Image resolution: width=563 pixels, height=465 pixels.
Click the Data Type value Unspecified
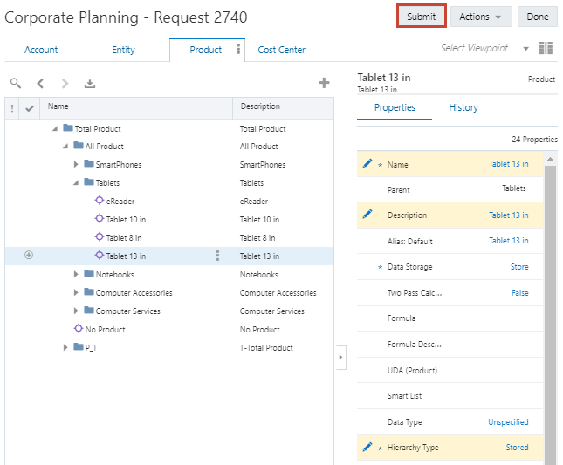click(508, 422)
